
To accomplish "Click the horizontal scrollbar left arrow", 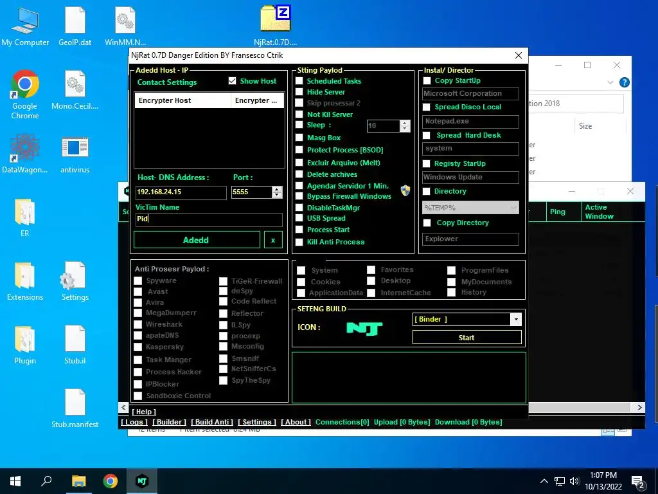I will click(123, 407).
